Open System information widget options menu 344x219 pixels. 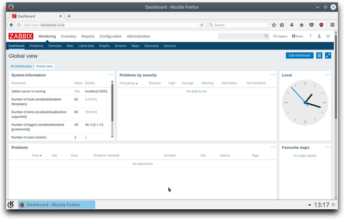(110, 75)
